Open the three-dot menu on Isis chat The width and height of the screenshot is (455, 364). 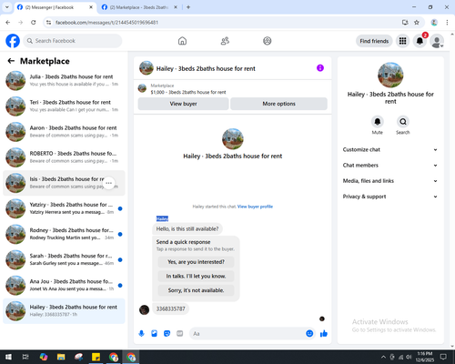pos(109,183)
